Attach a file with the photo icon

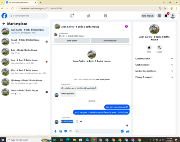click(60, 131)
